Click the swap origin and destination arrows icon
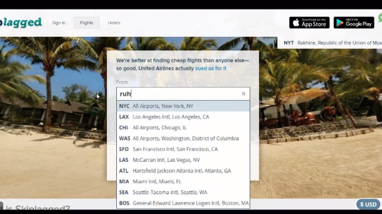Screen dimensions: 382x214 244,94
